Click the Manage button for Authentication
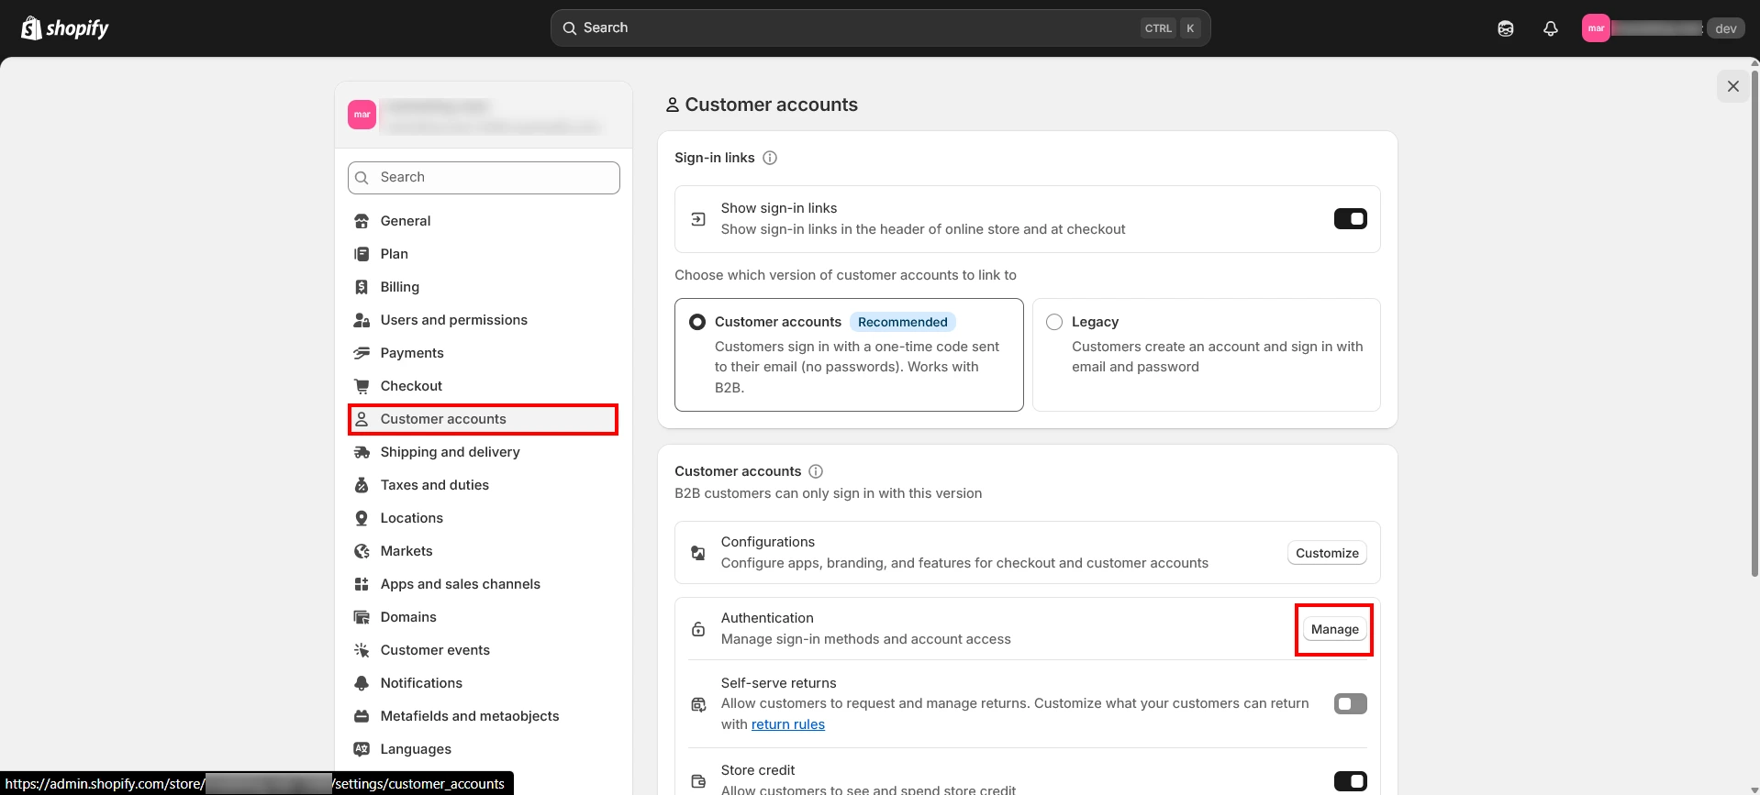The image size is (1760, 795). [1334, 629]
